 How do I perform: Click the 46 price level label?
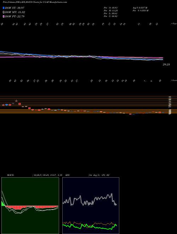170,97
